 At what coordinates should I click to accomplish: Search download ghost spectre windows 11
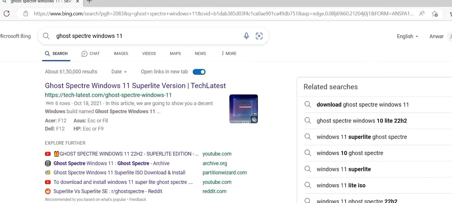pos(363,105)
